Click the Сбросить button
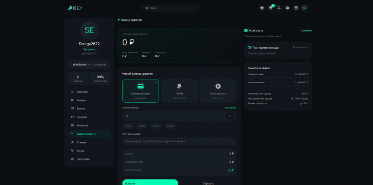Screen dimensions: 373x185 point(208,183)
